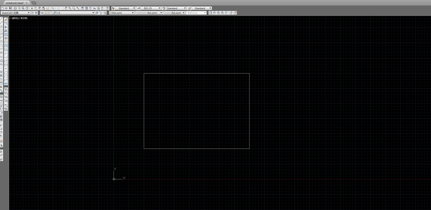The height and width of the screenshot is (210, 431).
Task: Open the linetype ByLayer dropdown
Action: [149, 13]
